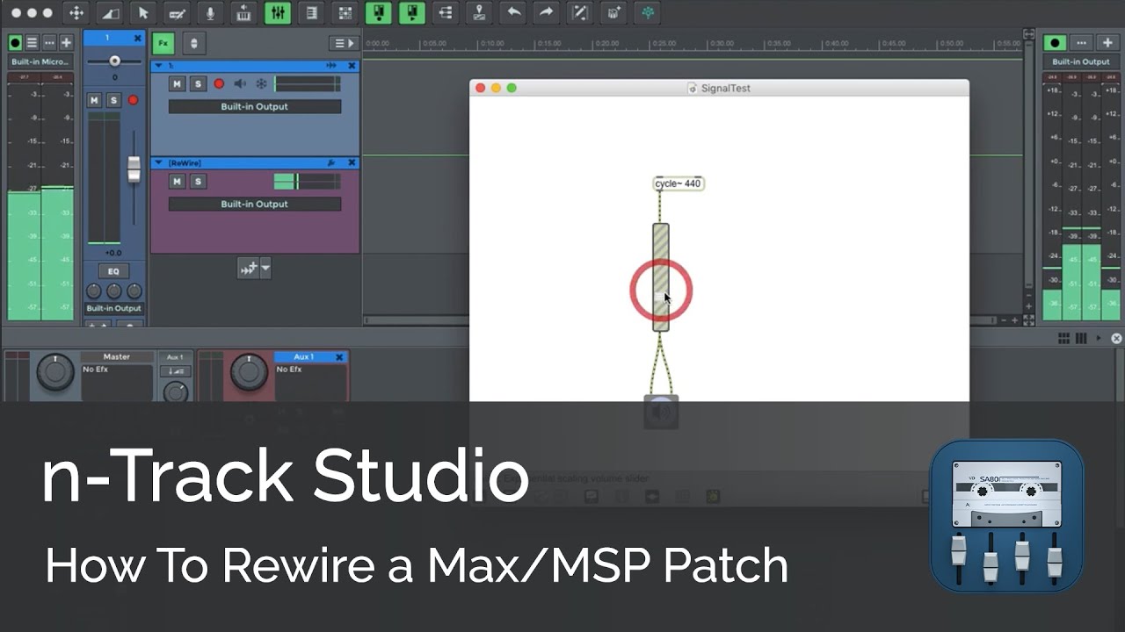The width and height of the screenshot is (1125, 632).
Task: Open left meter more-options ellipsis
Action: pos(49,42)
